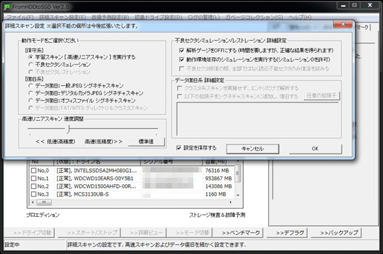Click the >>バックアップ button
The height and width of the screenshot is (254, 383).
(336, 233)
